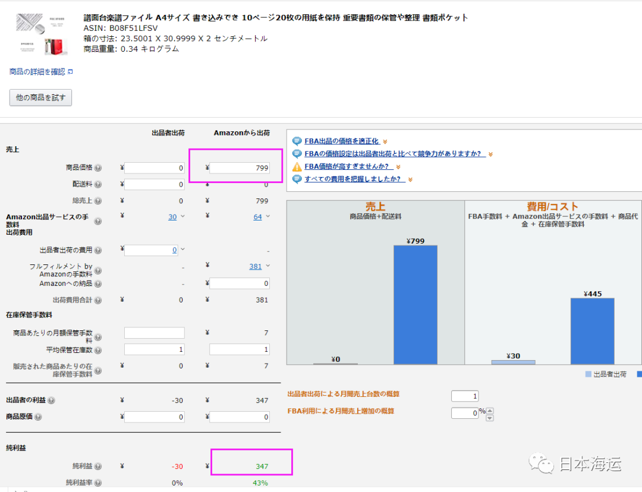642x492 pixels.
Task: Click warning triangle icon beside FBA価格が高すぎませんか
Action: (297, 166)
